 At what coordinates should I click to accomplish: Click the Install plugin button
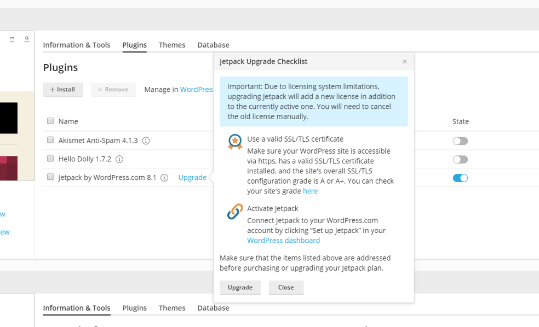click(x=63, y=90)
